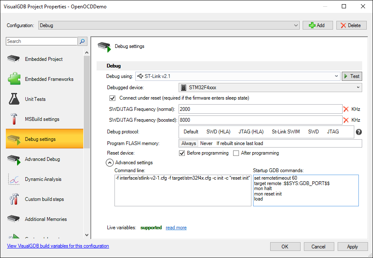The width and height of the screenshot is (373, 258).
Task: Select the Debug settings page
Action: [x=45, y=139]
